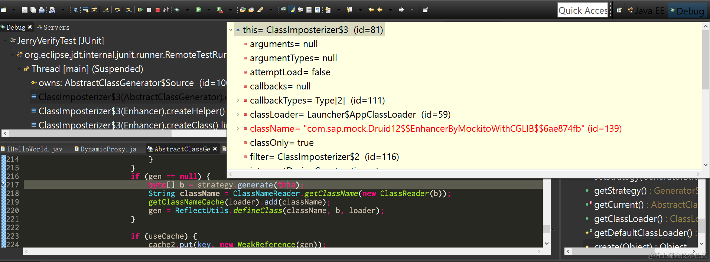The image size is (710, 262).
Task: Click the code editor vertical scrollbar thumb
Action: pos(547,229)
